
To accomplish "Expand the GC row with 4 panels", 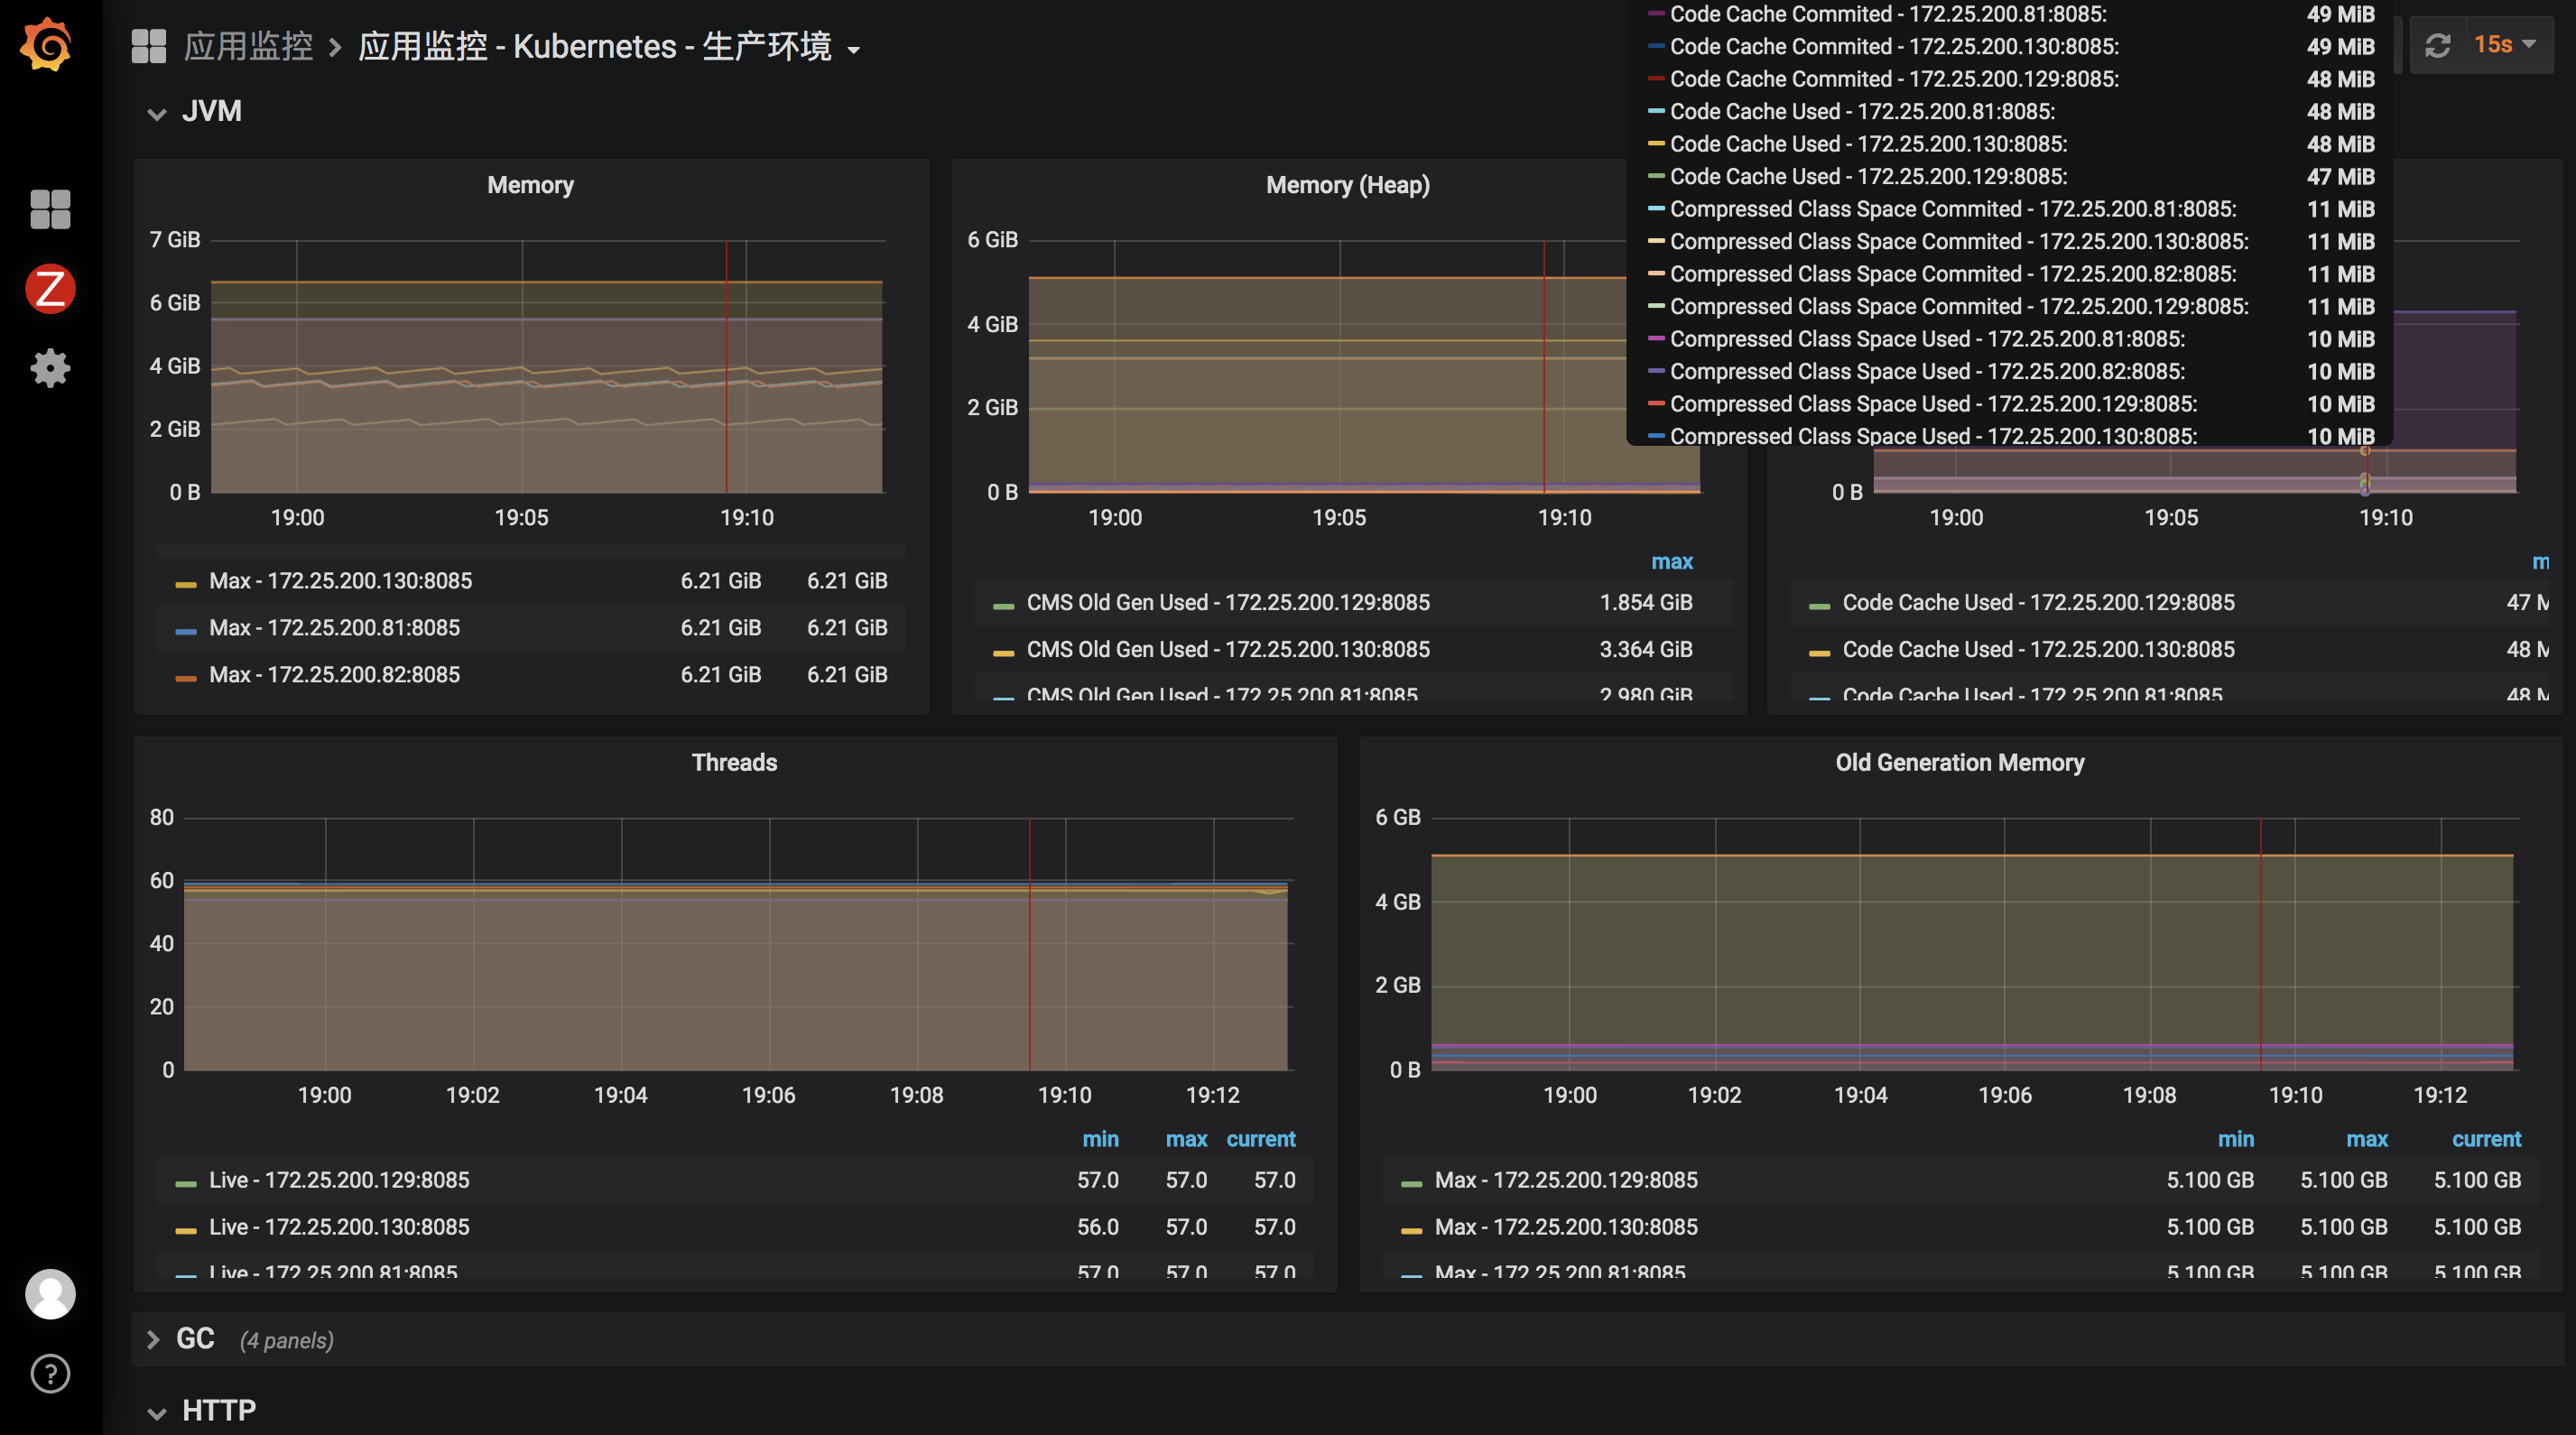I will coord(195,1339).
